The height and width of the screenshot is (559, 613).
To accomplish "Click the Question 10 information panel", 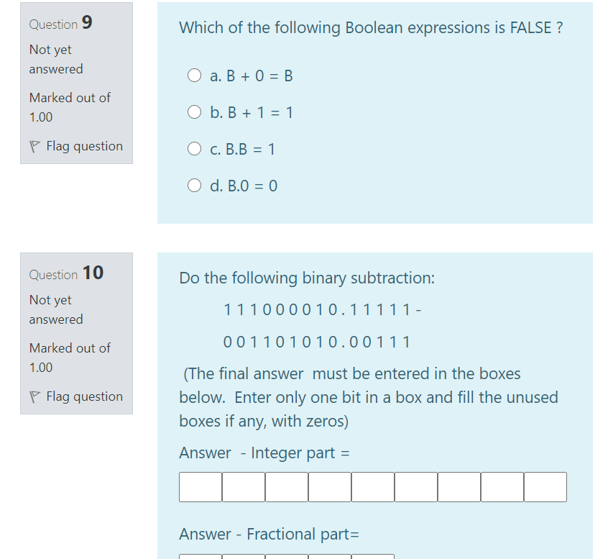I will pos(76,333).
